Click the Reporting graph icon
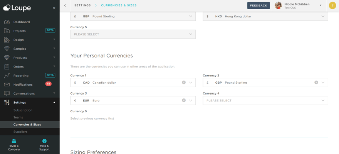The image size is (339, 154). point(7,76)
